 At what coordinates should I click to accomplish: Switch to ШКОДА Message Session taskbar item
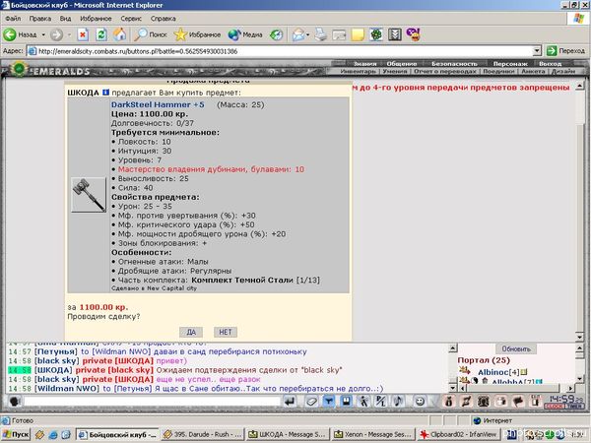click(x=288, y=435)
